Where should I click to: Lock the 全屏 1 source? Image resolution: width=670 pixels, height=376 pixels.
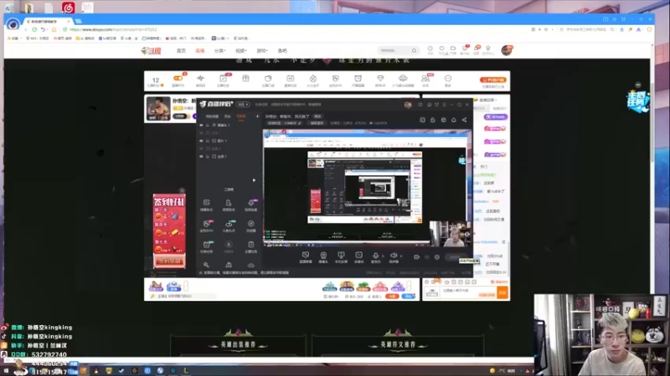pos(208,156)
